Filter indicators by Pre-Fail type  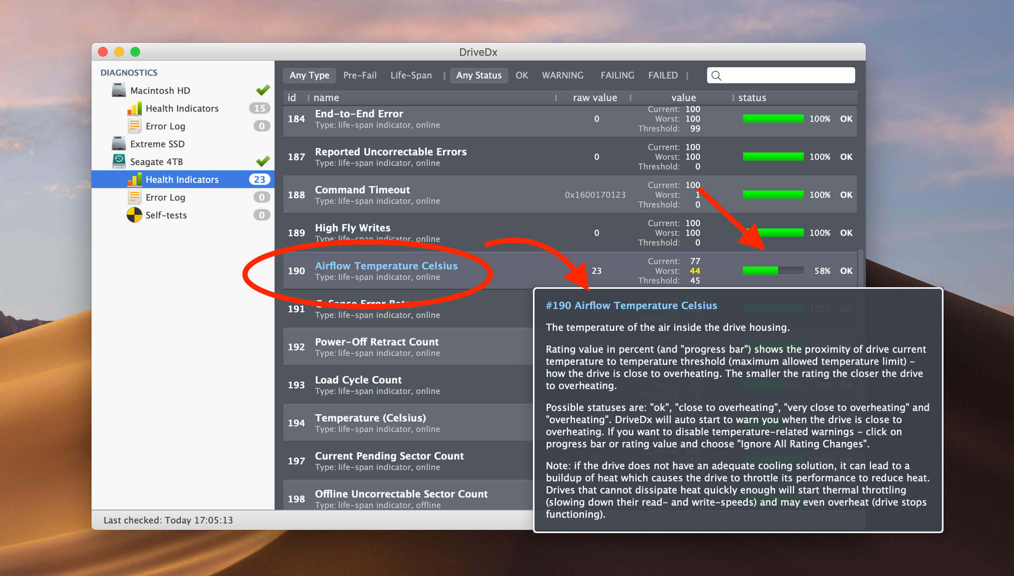click(360, 75)
